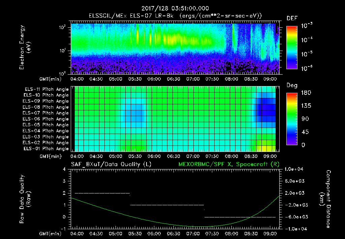Select the ELS-02 Pitch Angle row label
Viewport: 345px width, 239px height.
[46, 143]
